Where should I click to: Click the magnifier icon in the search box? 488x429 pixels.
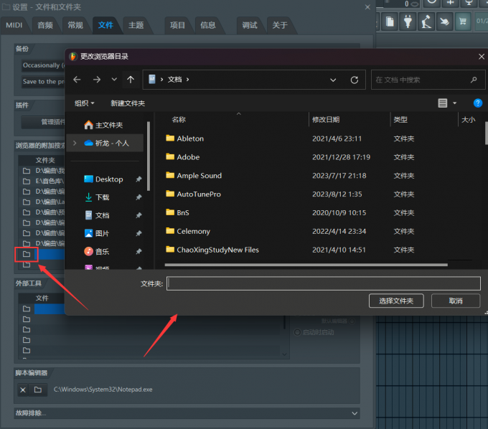point(474,80)
